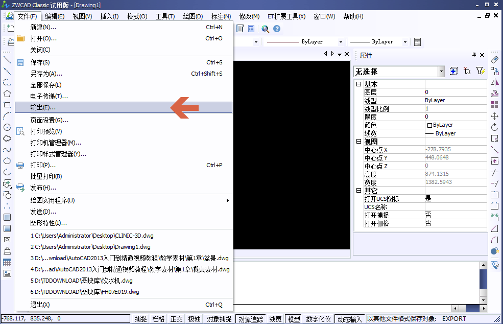Toggle 线宽 lineweight display in status bar

(275, 318)
